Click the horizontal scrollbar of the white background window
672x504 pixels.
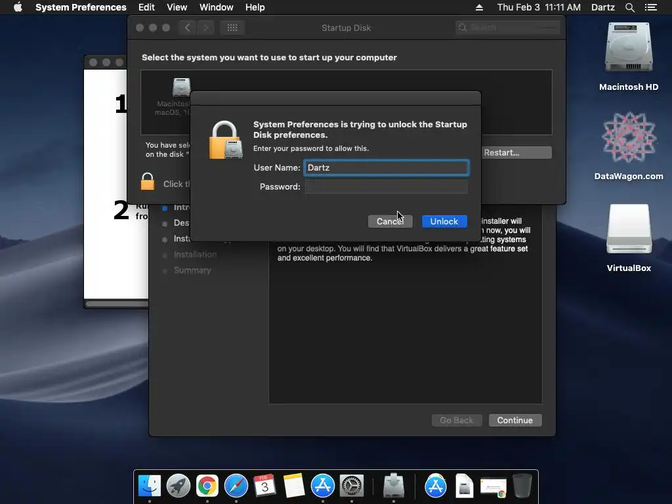click(x=117, y=304)
